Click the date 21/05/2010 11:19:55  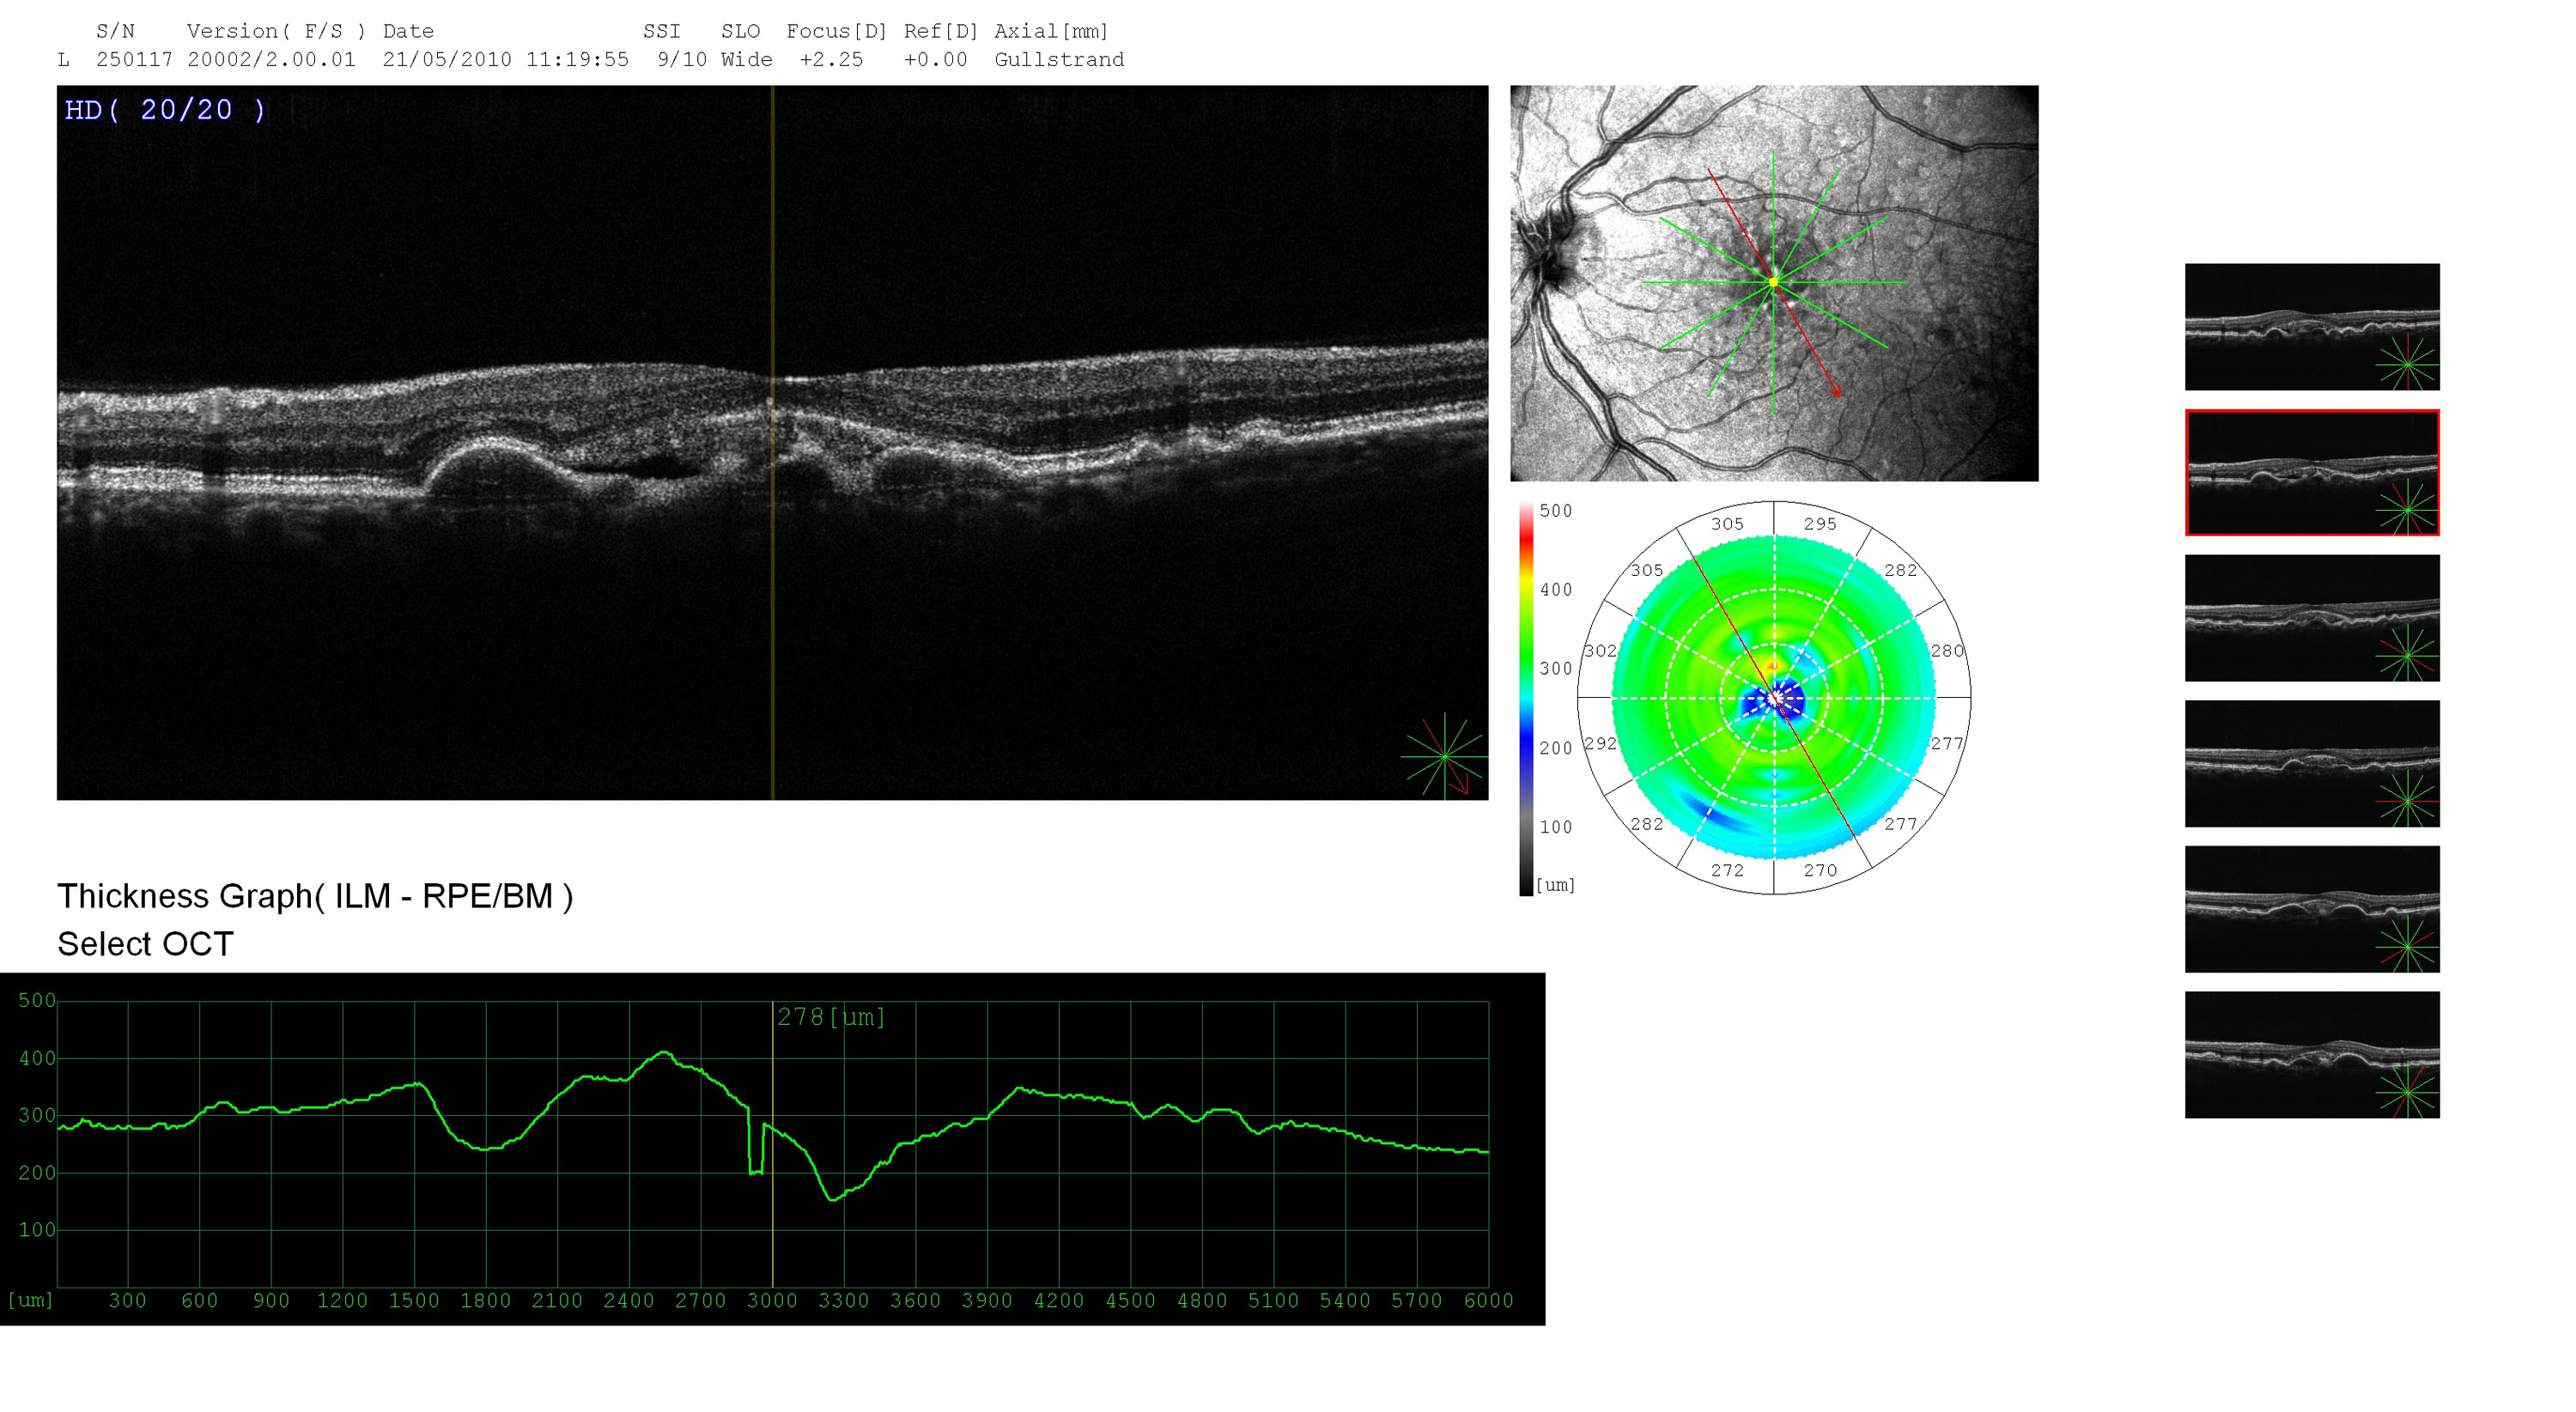[505, 59]
